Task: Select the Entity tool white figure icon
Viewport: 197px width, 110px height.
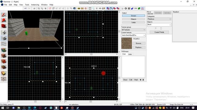Action: [4, 32]
